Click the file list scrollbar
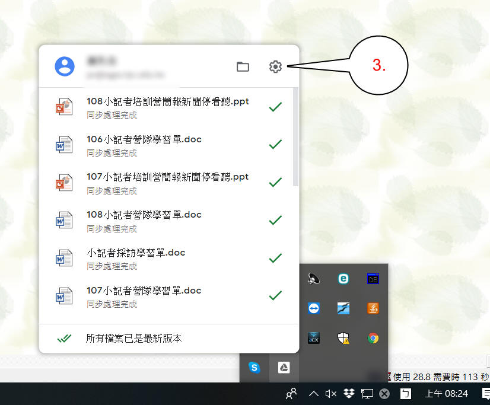 pos(295,137)
